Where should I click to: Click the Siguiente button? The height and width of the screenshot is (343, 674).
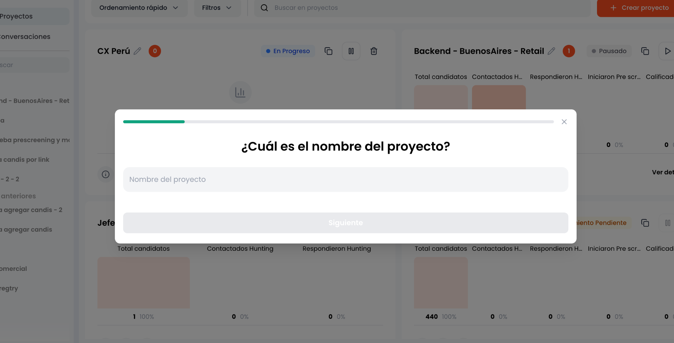point(346,223)
